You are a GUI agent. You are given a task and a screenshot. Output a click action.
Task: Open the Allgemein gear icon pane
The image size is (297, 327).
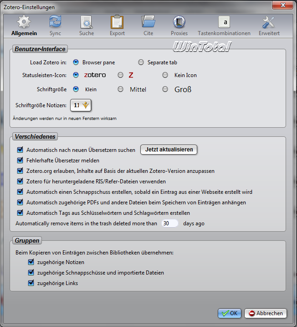24,26
